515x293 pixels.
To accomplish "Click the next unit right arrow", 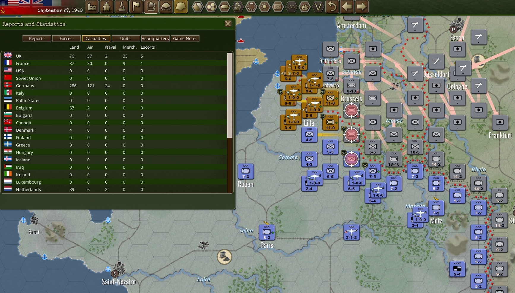I will point(362,7).
